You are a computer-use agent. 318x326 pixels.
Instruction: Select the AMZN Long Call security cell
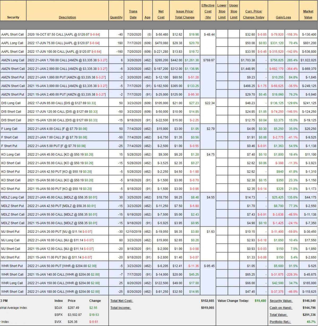click(13, 60)
